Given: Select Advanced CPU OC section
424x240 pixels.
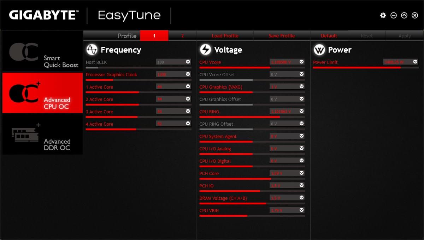Looking at the screenshot, I should 42,93.
